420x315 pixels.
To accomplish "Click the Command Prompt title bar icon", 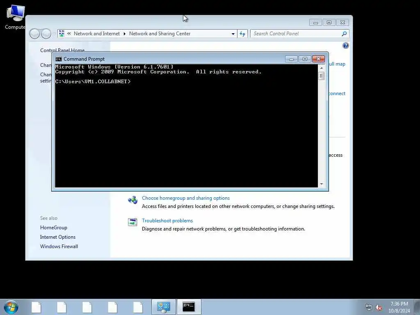I will (x=59, y=59).
